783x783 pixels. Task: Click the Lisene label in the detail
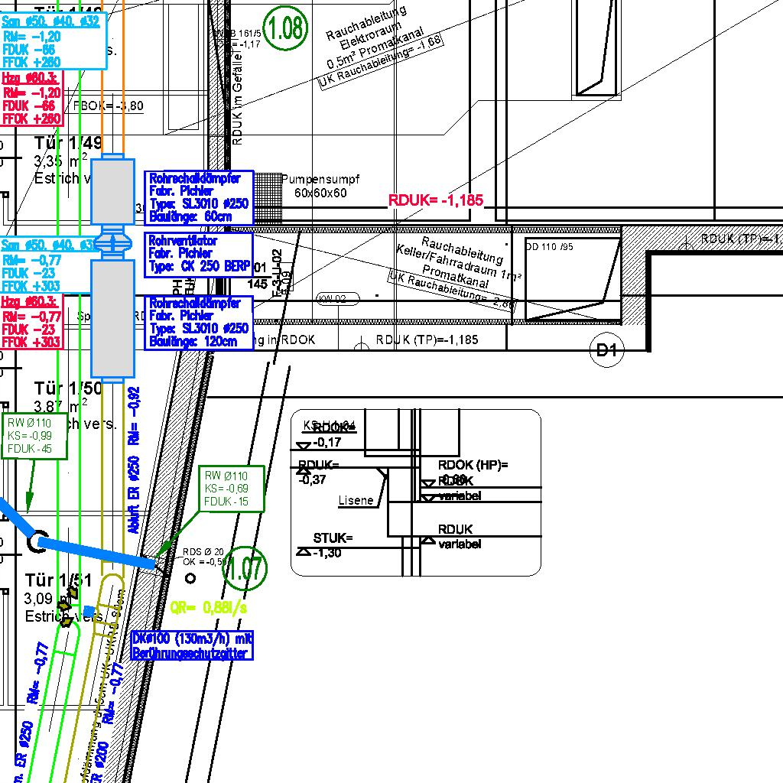coord(356,501)
